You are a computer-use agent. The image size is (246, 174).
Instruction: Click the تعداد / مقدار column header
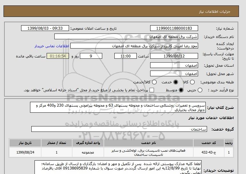(57, 143)
